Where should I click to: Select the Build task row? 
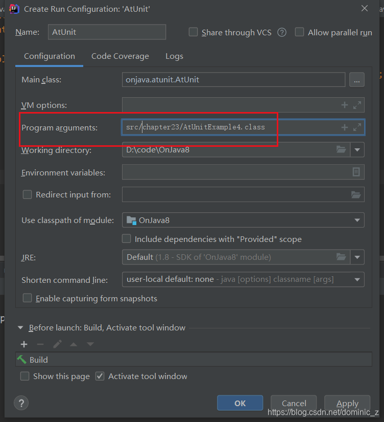point(194,360)
